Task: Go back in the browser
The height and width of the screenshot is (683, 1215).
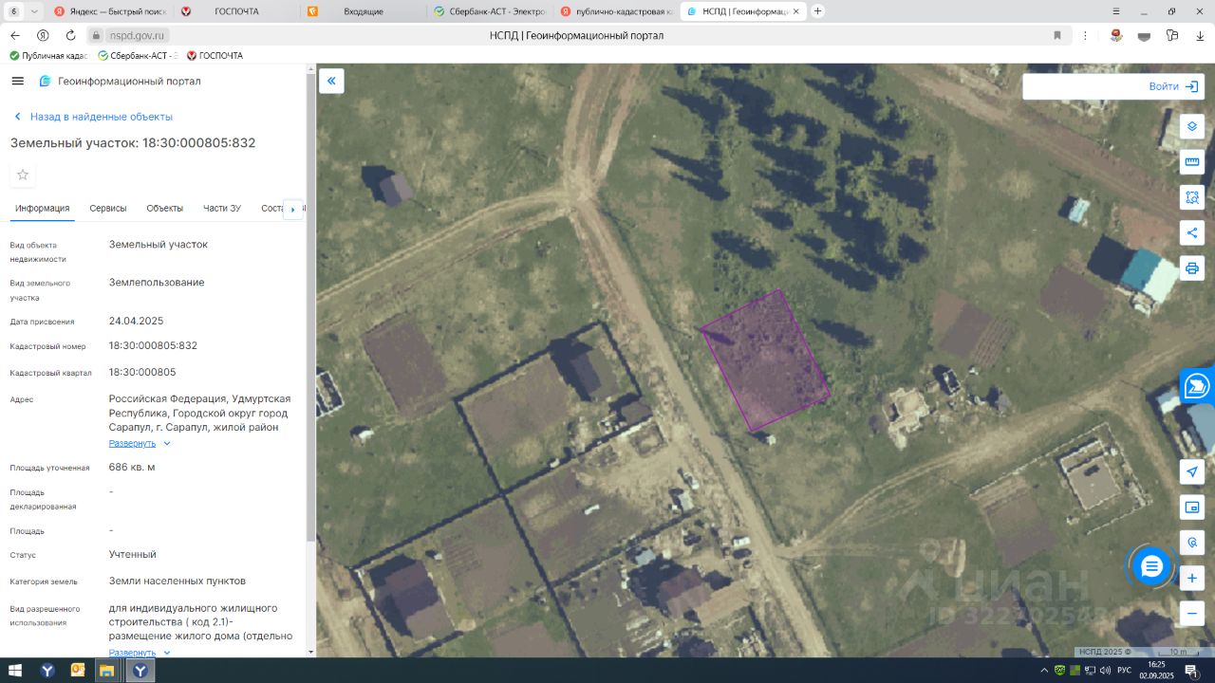Action: [15, 35]
